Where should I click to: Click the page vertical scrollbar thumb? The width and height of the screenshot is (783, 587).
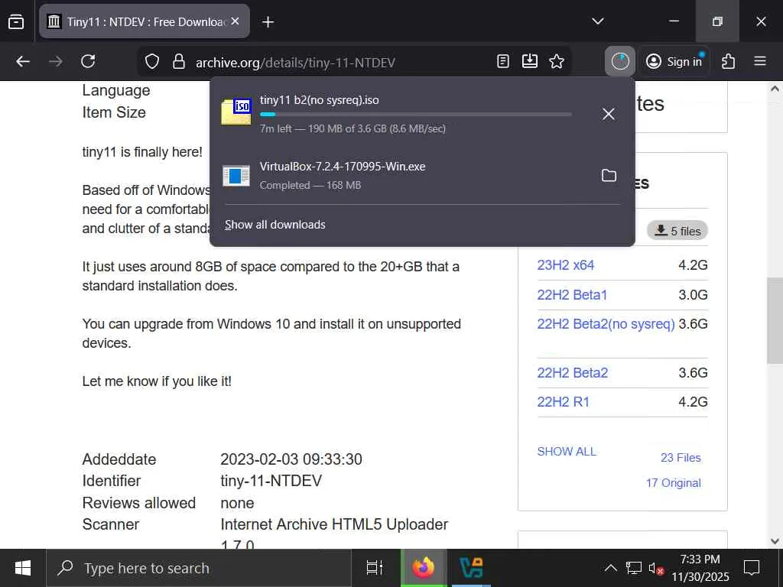[775, 320]
